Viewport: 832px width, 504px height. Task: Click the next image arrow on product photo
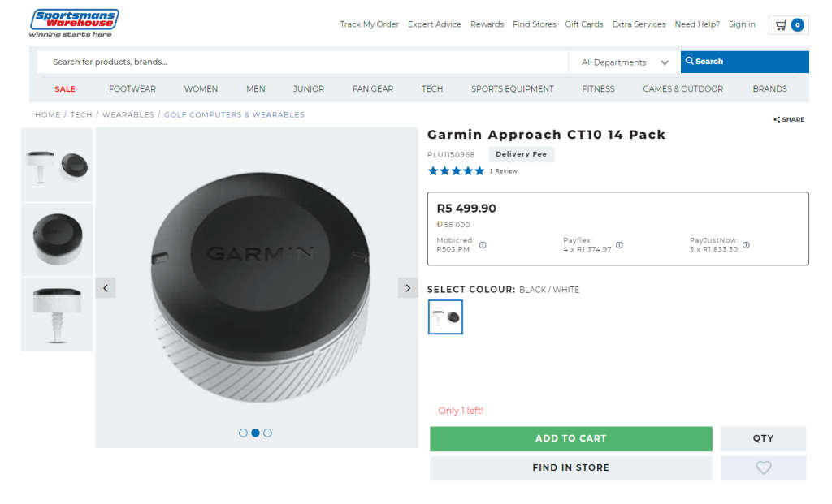tap(407, 287)
